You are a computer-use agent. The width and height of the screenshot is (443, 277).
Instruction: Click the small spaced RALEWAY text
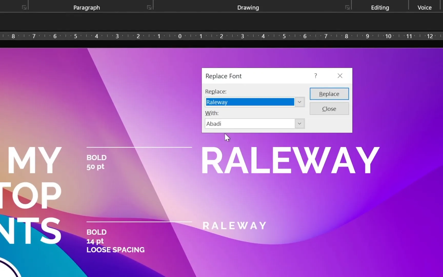coord(235,226)
